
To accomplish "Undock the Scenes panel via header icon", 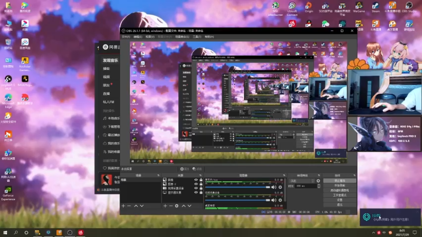I will pyautogui.click(x=158, y=175).
